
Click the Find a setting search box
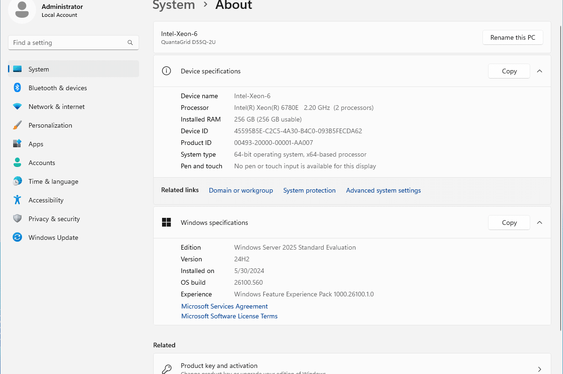pos(74,43)
